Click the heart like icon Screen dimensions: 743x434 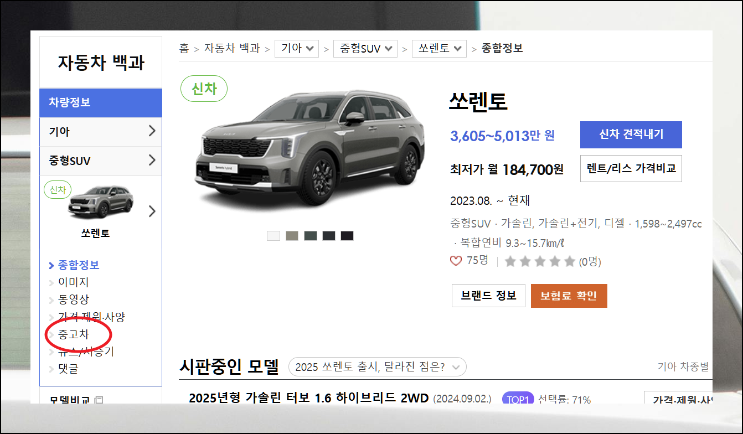point(456,261)
